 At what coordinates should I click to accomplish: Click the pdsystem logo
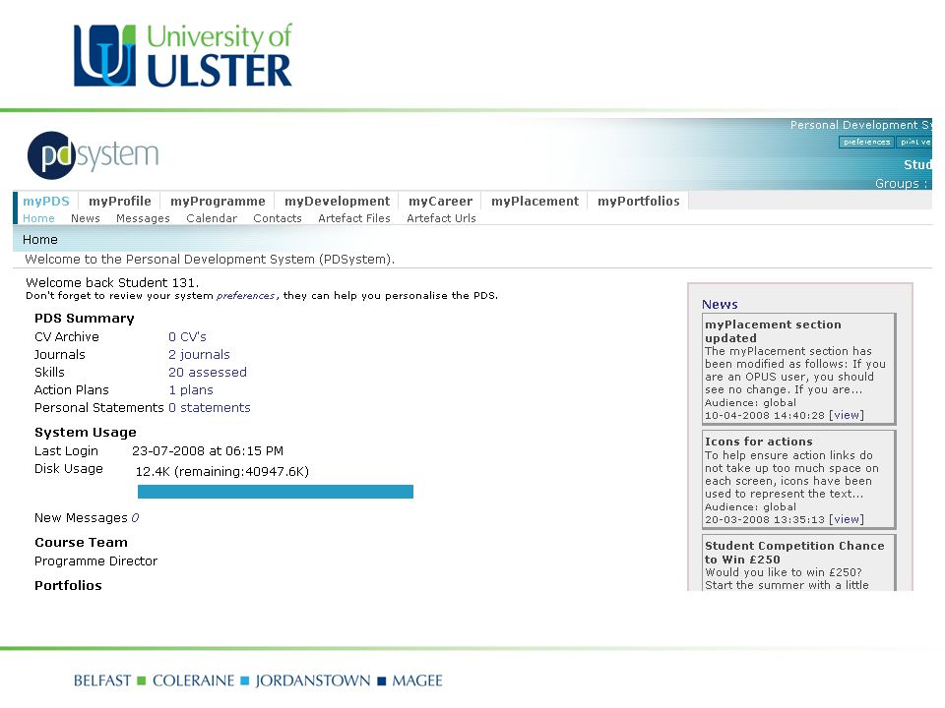[93, 154]
